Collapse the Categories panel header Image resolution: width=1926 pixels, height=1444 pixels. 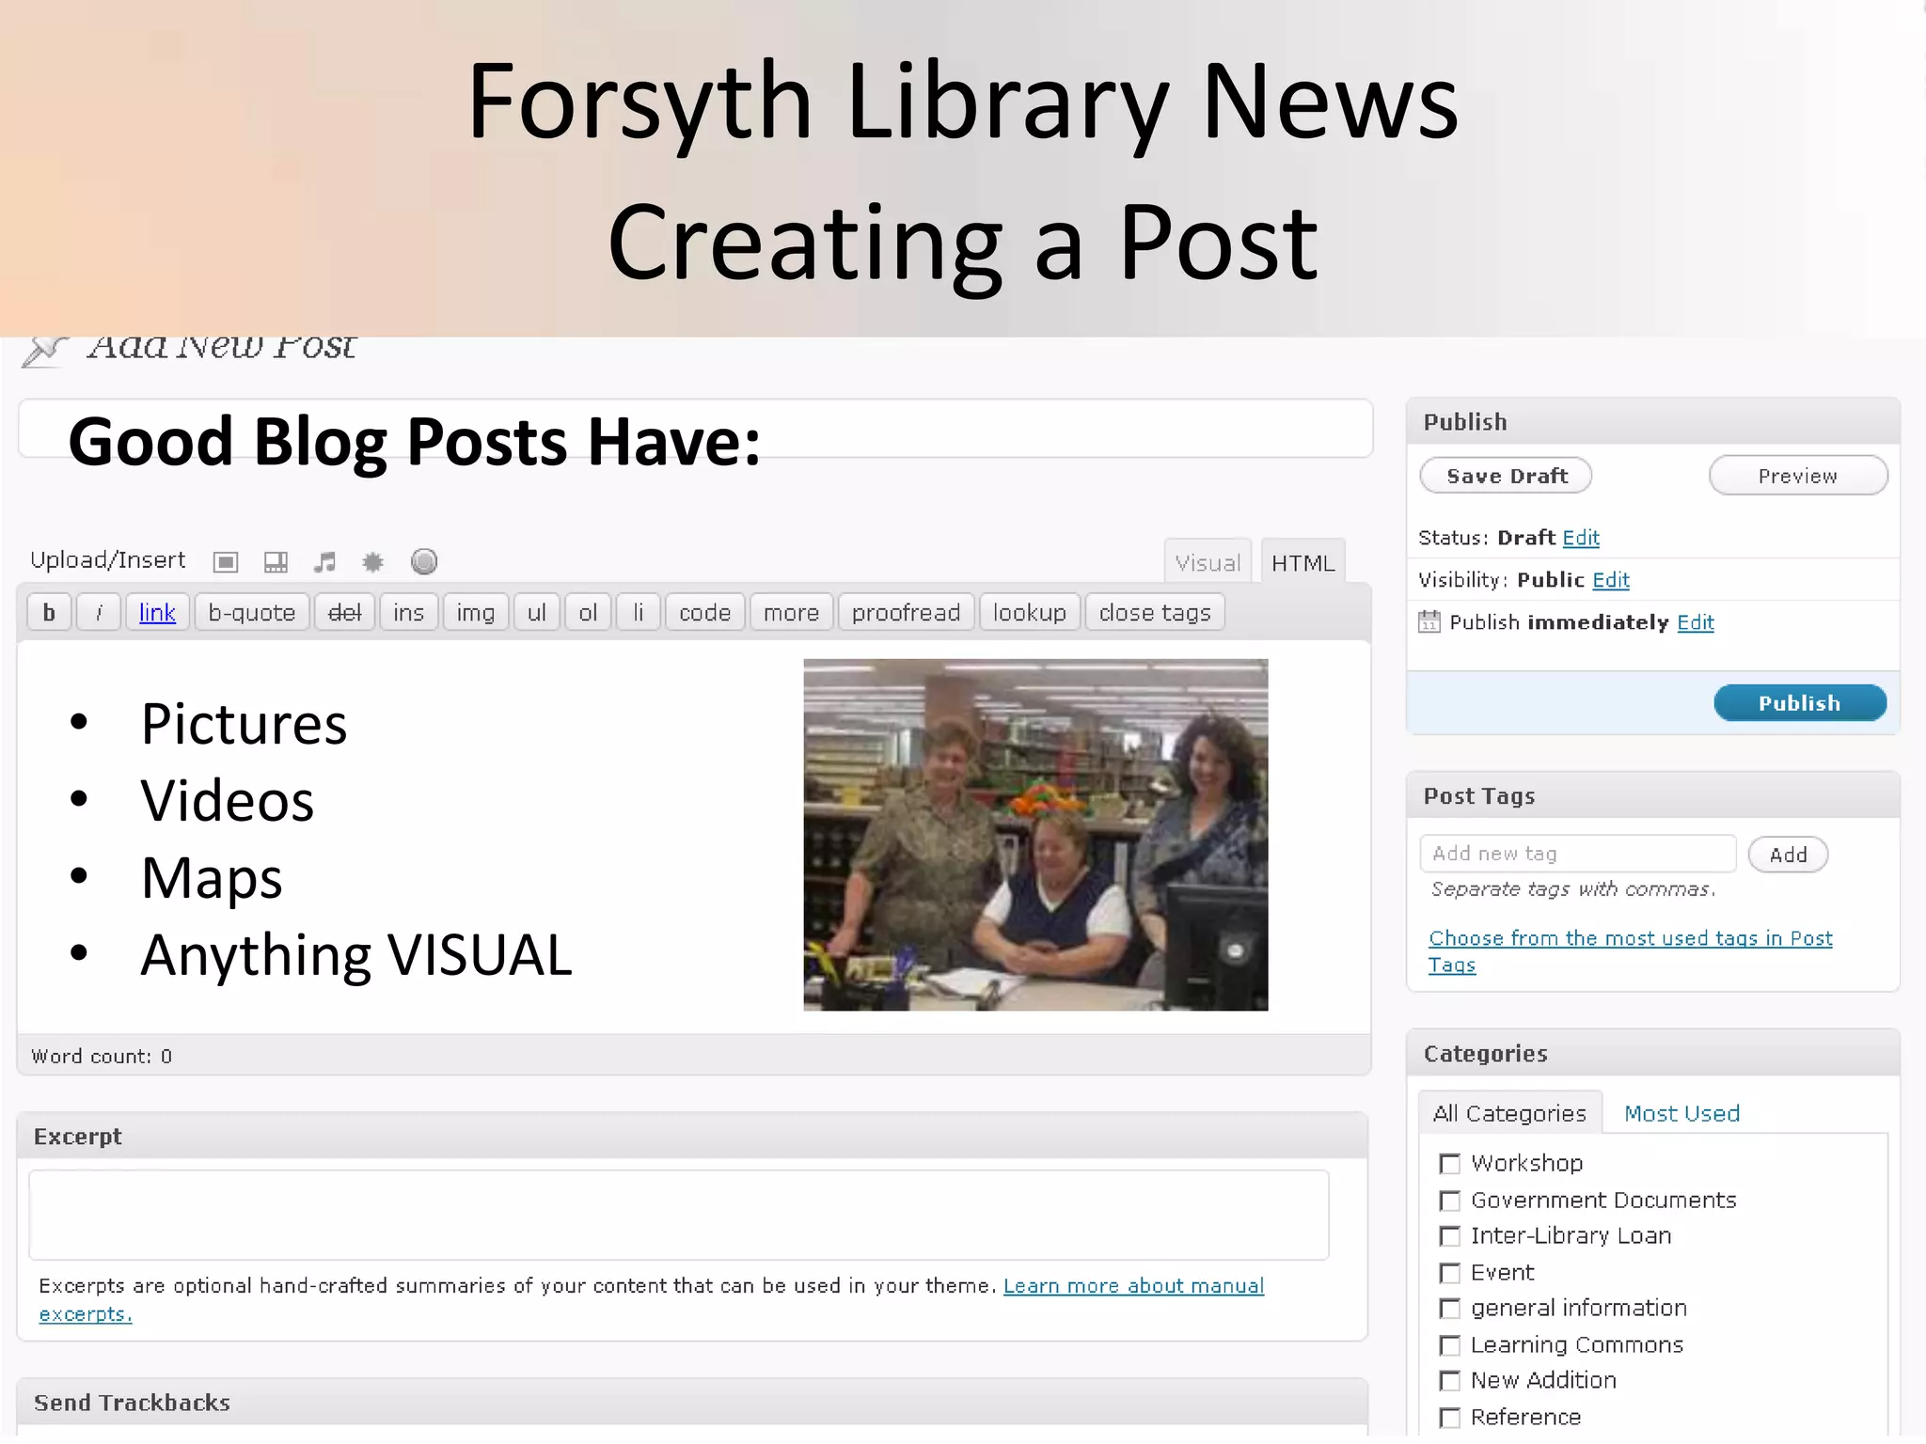pyautogui.click(x=1653, y=1054)
